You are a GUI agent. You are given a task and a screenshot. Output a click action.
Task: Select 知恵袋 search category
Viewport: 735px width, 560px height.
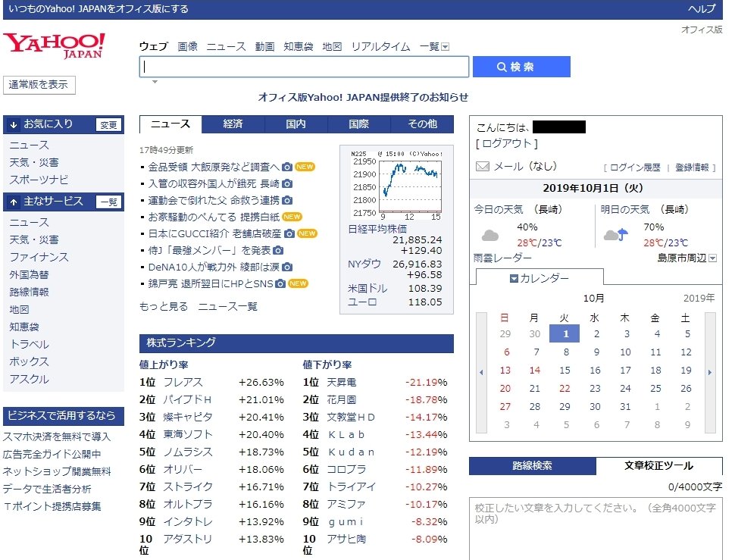click(x=298, y=46)
